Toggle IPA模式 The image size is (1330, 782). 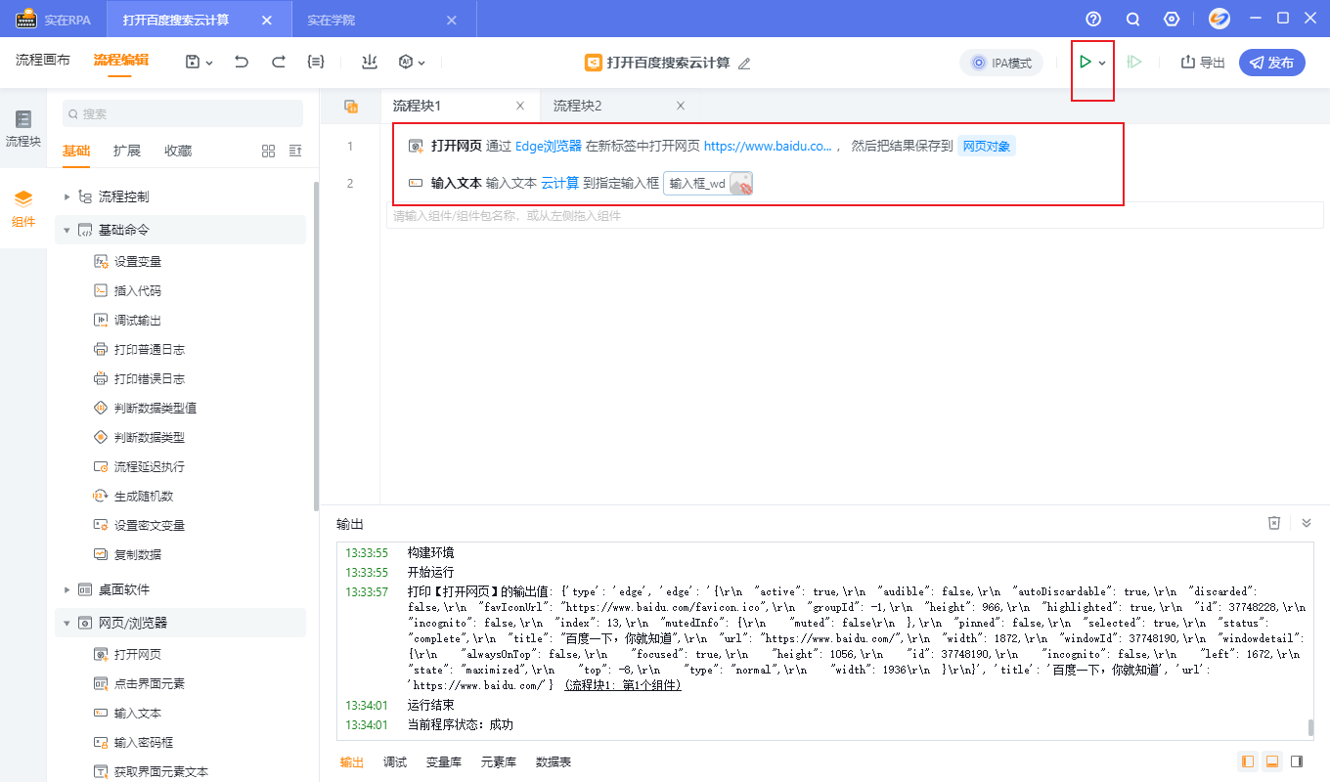1001,63
